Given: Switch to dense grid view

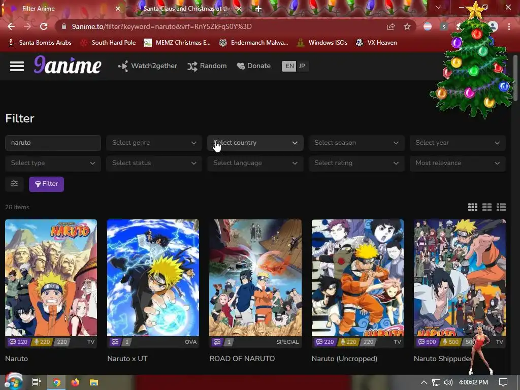Looking at the screenshot, I should tap(473, 207).
